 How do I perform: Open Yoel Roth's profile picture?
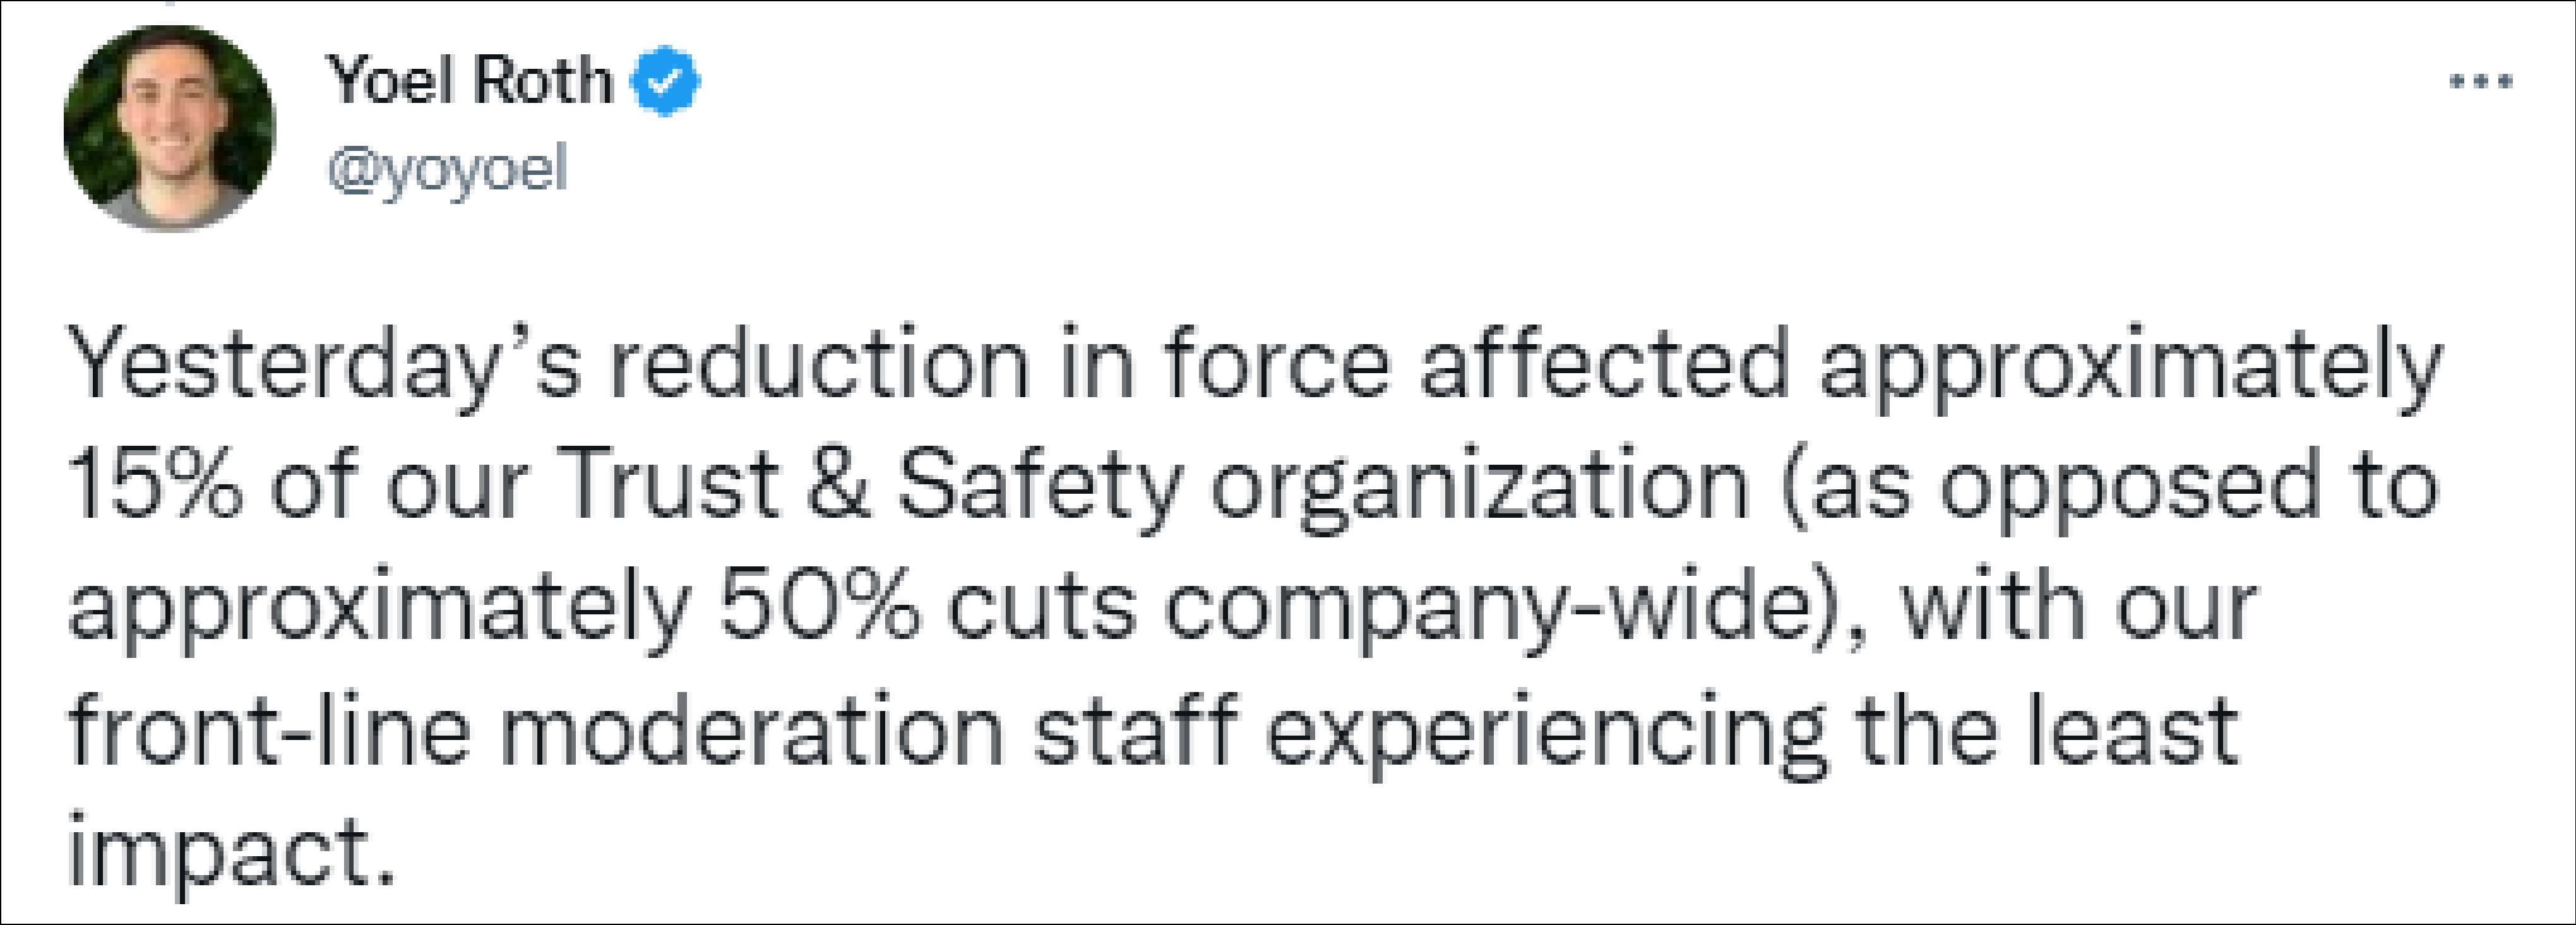168,128
